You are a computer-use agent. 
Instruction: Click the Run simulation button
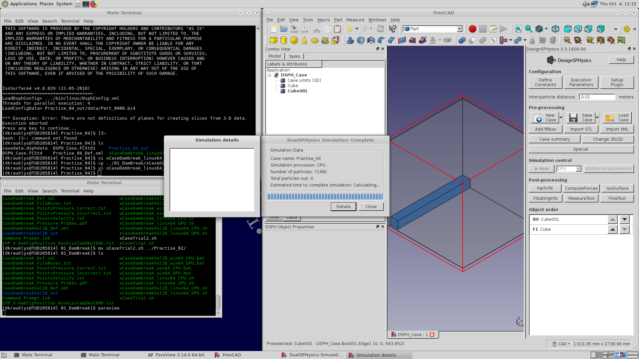pyautogui.click(x=541, y=169)
